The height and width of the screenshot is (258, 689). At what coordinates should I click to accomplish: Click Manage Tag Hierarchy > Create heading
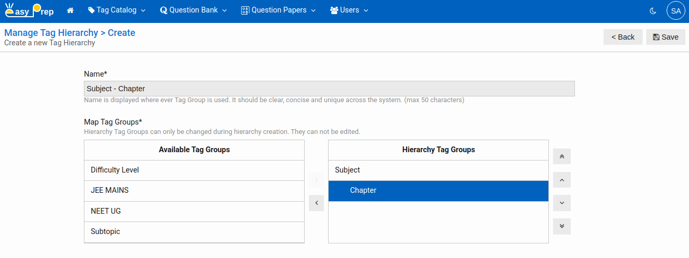tap(70, 33)
